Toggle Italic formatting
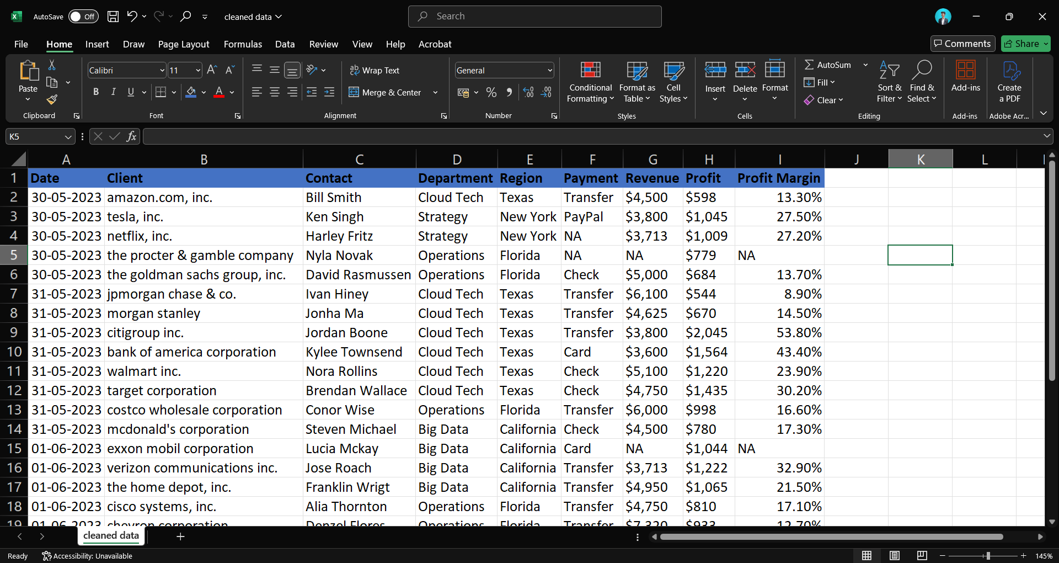1059x563 pixels. pos(113,92)
